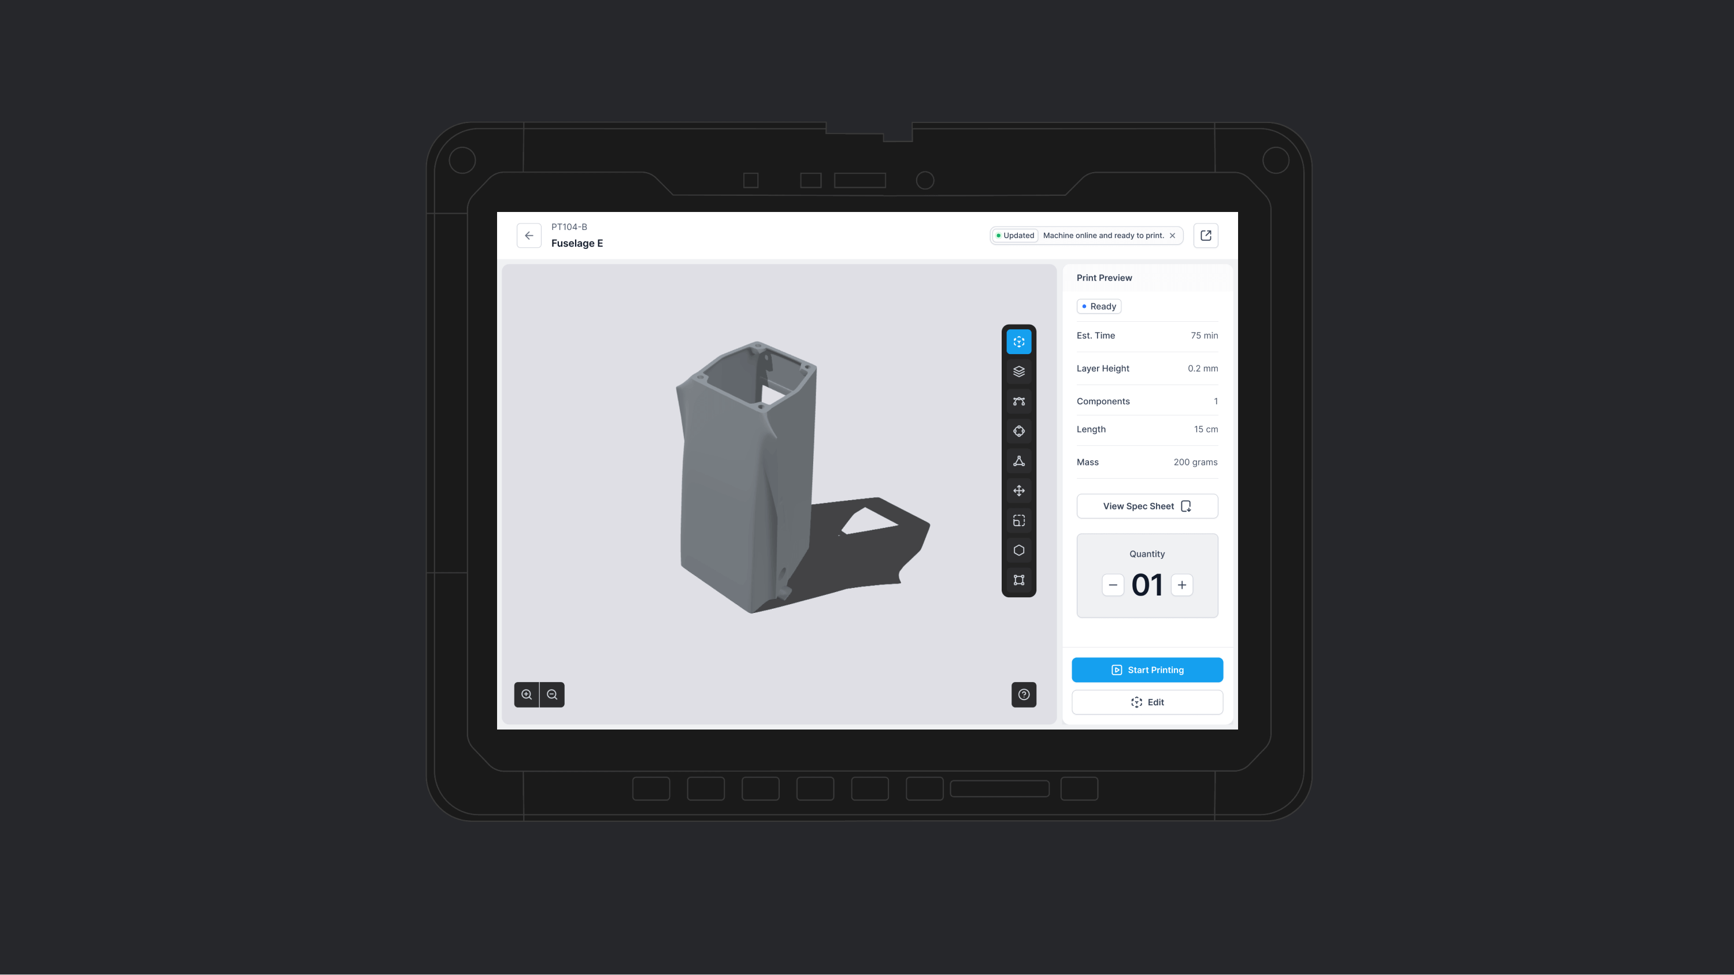This screenshot has height=975, width=1734.
Task: Click the quantity number 01
Action: (1147, 585)
